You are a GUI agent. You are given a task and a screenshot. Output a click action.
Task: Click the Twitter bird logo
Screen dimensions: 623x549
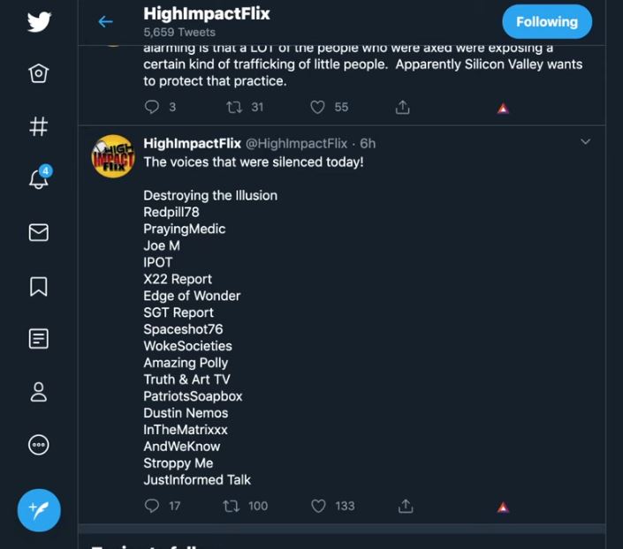[39, 21]
